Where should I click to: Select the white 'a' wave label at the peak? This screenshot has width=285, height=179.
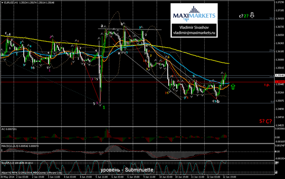102,26
